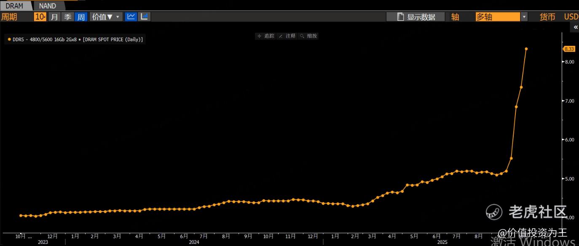Toggle the 周 weekly period
Viewport: 579px width, 246px height.
click(81, 17)
